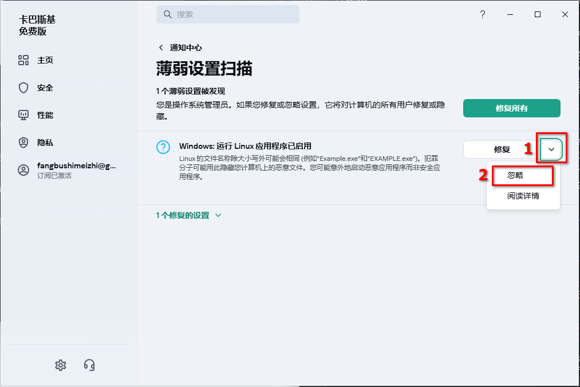Click the question mark help icon

tap(483, 15)
